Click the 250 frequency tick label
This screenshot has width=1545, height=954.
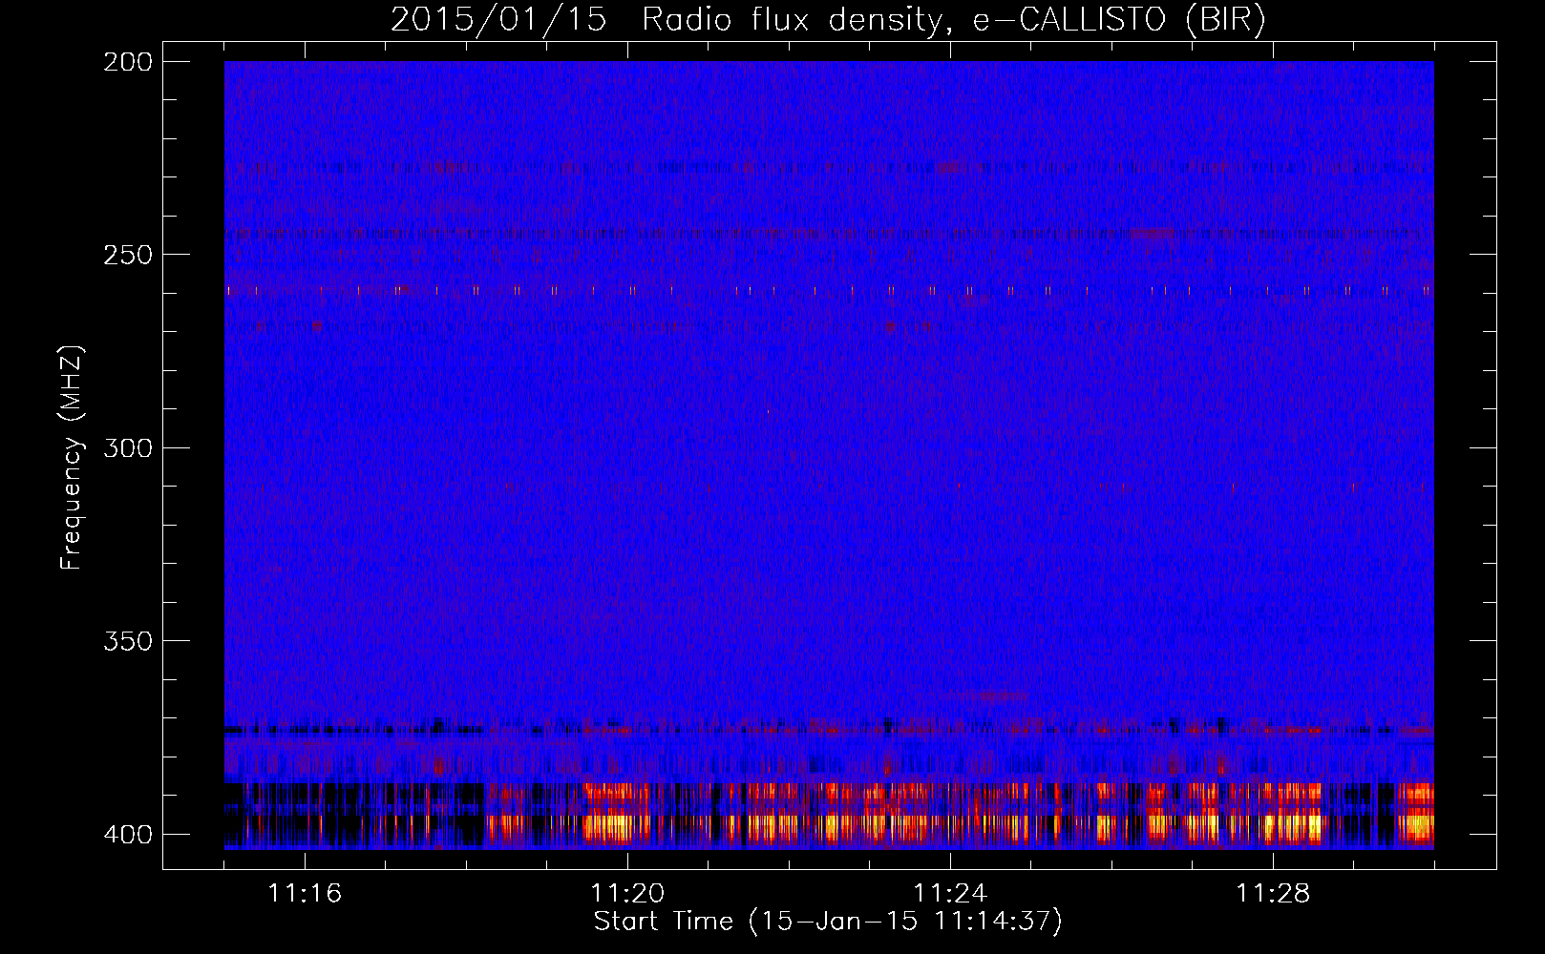127,255
